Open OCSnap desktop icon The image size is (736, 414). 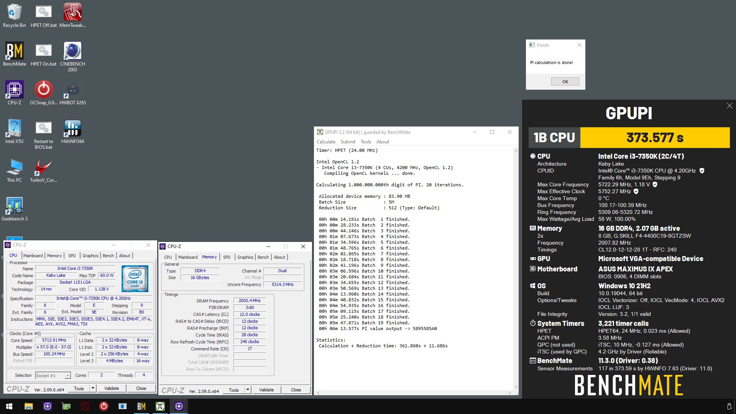(43, 93)
